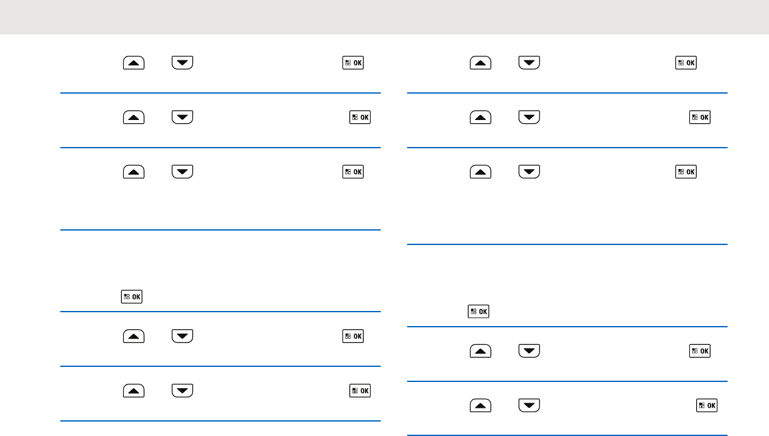Click up arrow in right column's third row
This screenshot has width=769, height=436.
481,171
